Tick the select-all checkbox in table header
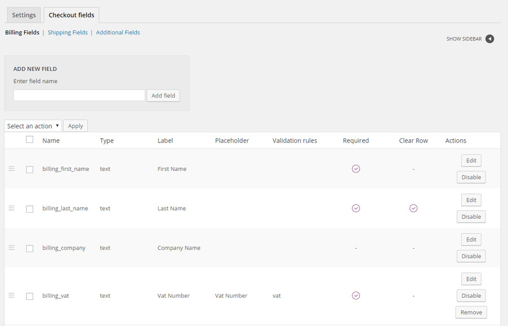Image resolution: width=508 pixels, height=326 pixels. 30,140
